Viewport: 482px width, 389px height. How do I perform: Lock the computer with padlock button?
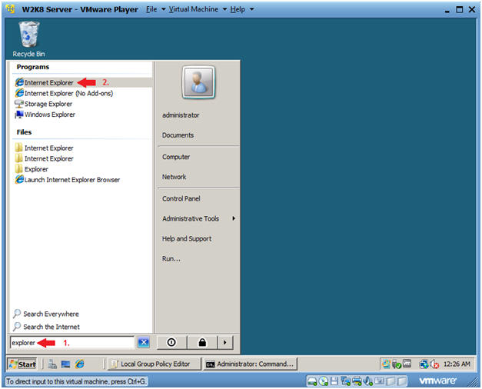pos(202,342)
